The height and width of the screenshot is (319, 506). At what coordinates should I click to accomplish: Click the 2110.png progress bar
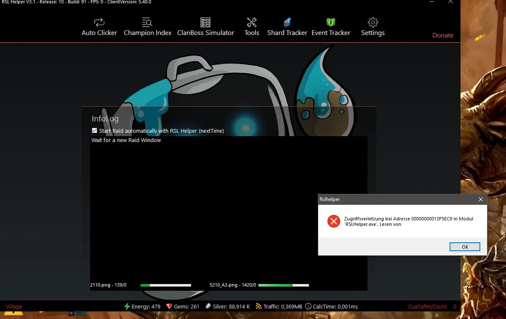pyautogui.click(x=166, y=285)
